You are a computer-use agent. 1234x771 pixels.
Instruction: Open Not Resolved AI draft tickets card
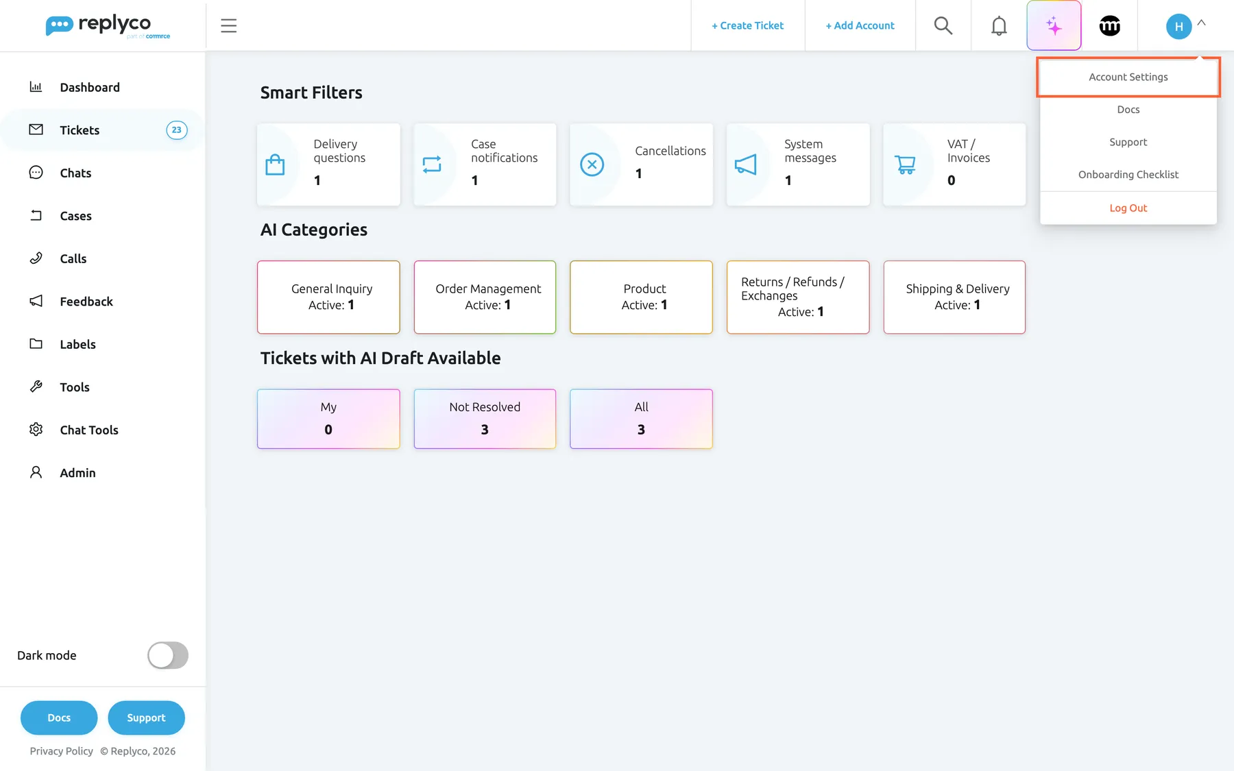485,419
